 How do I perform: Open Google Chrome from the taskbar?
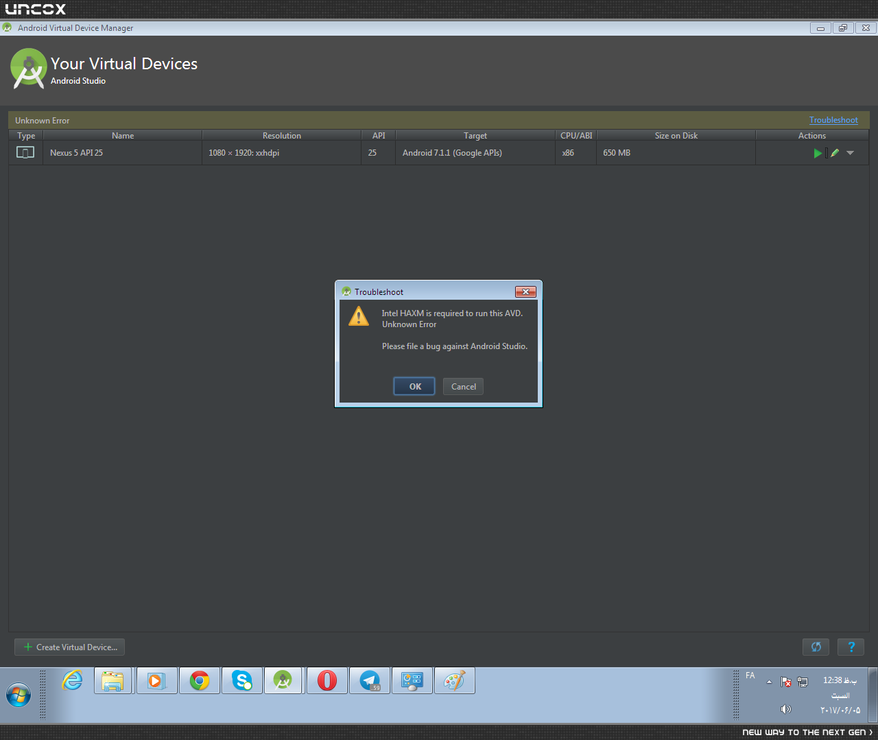point(200,681)
